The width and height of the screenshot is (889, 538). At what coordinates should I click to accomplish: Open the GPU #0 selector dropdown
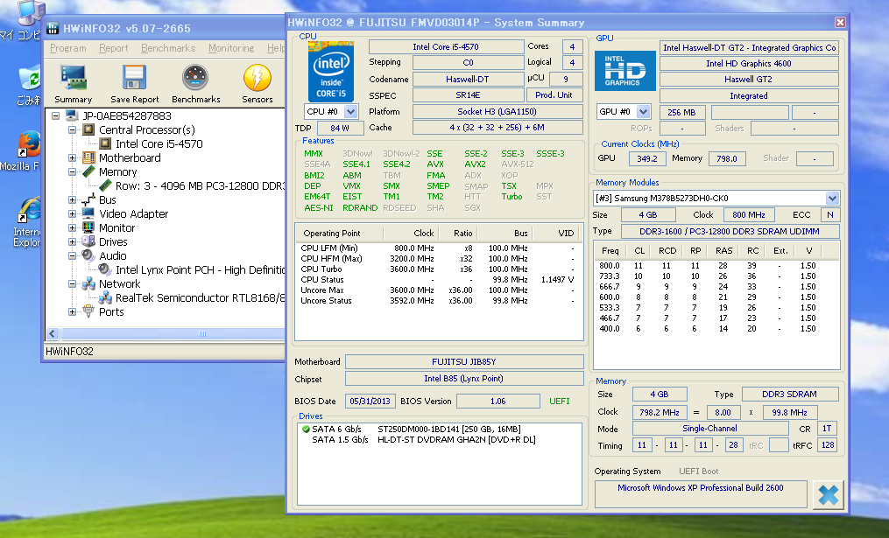click(643, 112)
